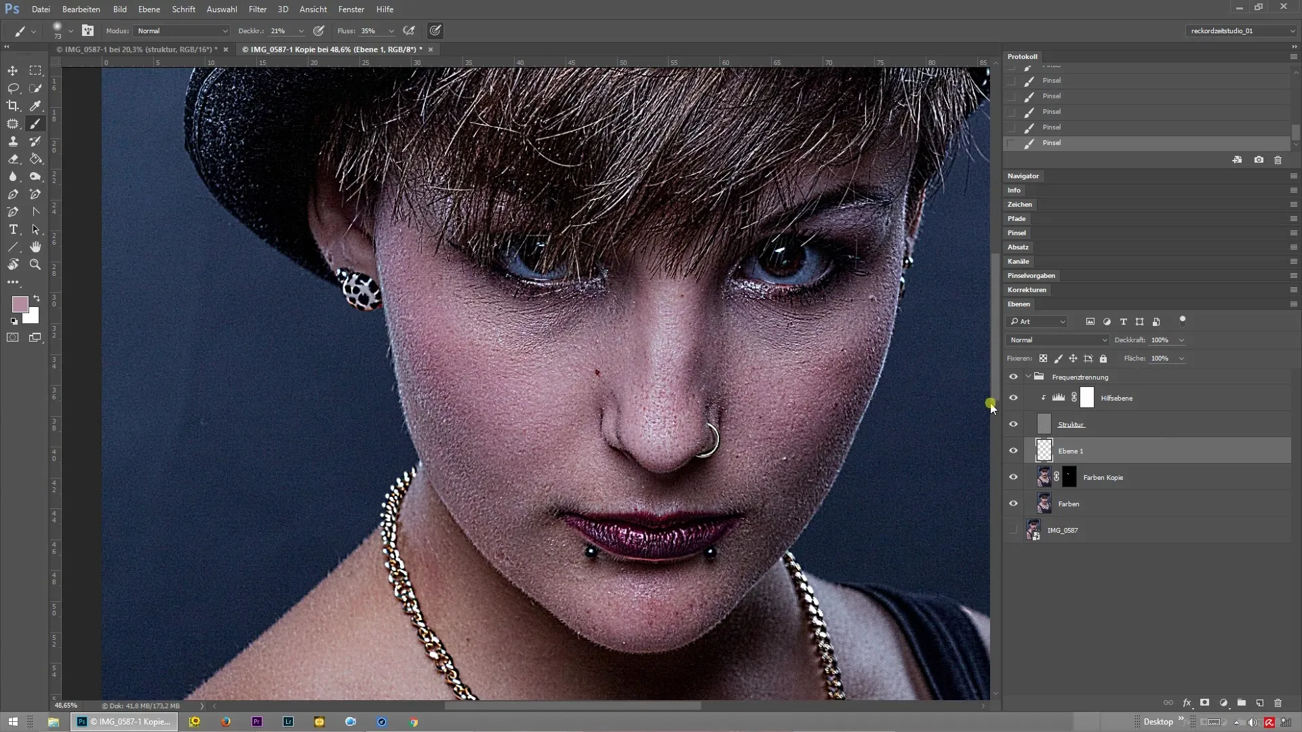
Task: Select the Hand tool
Action: (35, 247)
